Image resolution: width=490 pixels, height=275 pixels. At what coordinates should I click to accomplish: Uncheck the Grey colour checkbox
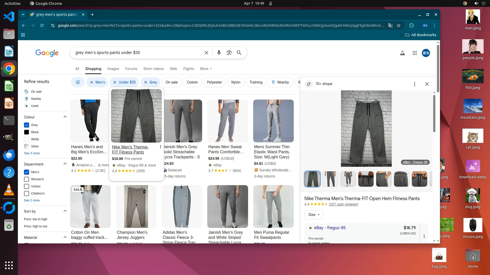[x=27, y=125]
